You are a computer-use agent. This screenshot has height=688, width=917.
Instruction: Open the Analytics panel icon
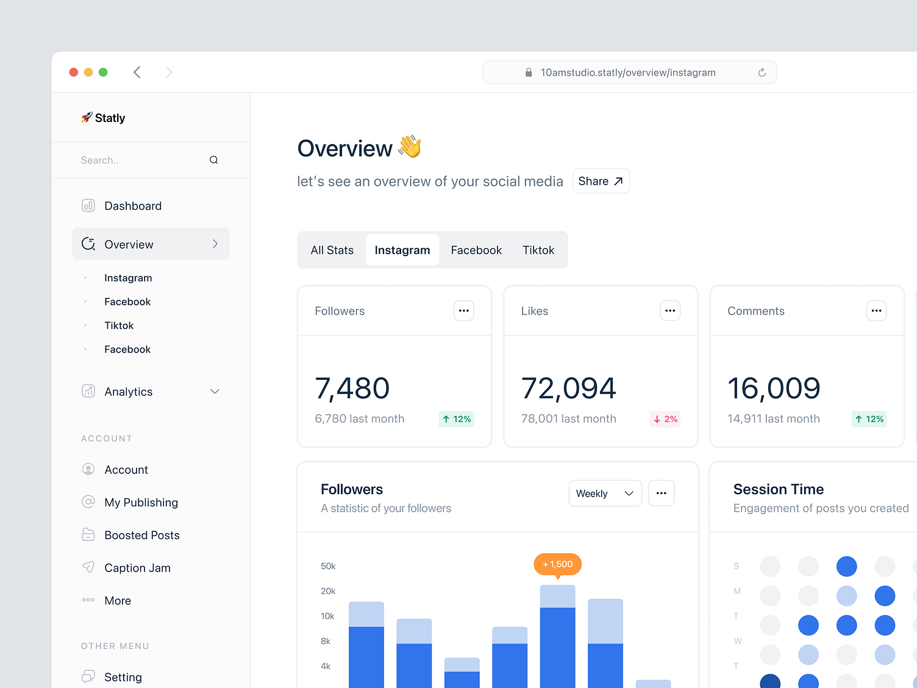tap(88, 391)
